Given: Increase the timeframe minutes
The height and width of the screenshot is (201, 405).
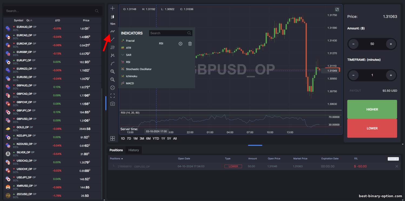Looking at the screenshot, I should (x=391, y=75).
